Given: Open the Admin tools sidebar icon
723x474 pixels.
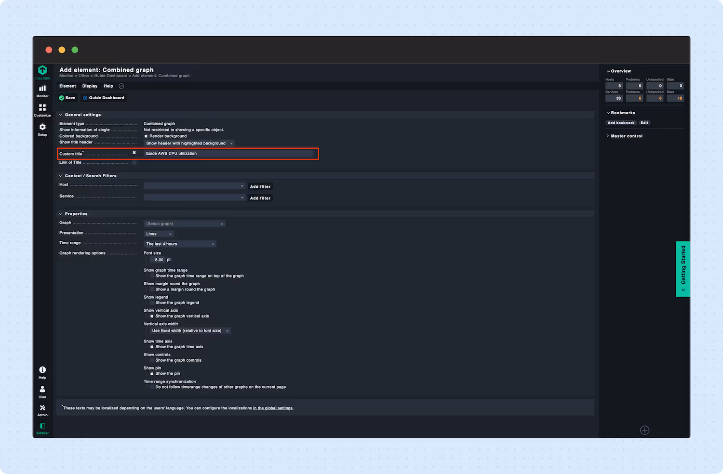Looking at the screenshot, I should (42, 409).
